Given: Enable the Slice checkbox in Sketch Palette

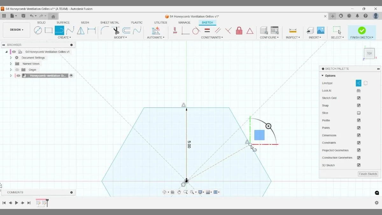Looking at the screenshot, I should tap(359, 113).
